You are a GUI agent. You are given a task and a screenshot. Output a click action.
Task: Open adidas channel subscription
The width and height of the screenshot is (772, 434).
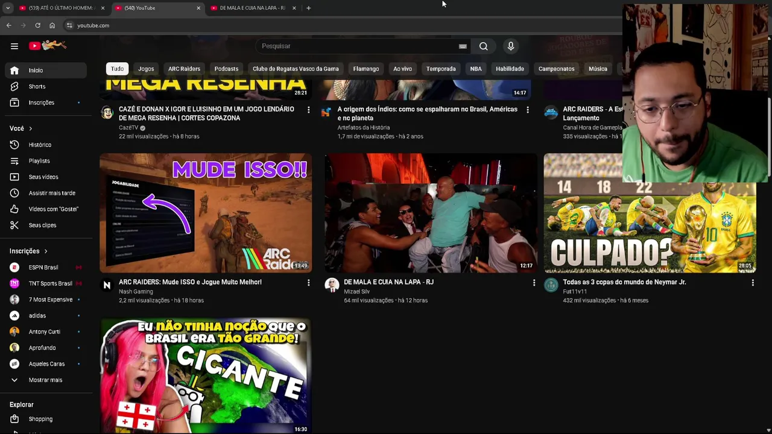46,315
